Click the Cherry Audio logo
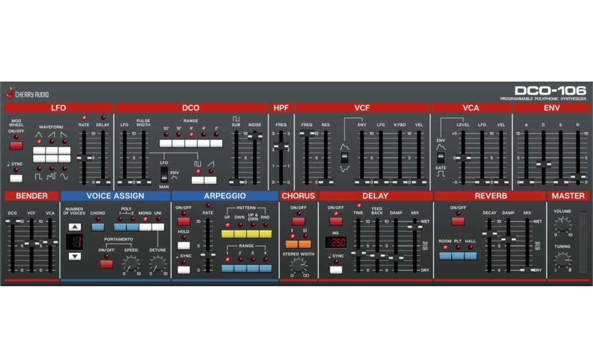 click(x=28, y=93)
